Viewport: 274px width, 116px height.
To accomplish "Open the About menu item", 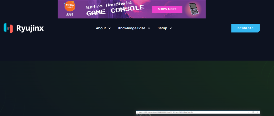I will tap(101, 28).
